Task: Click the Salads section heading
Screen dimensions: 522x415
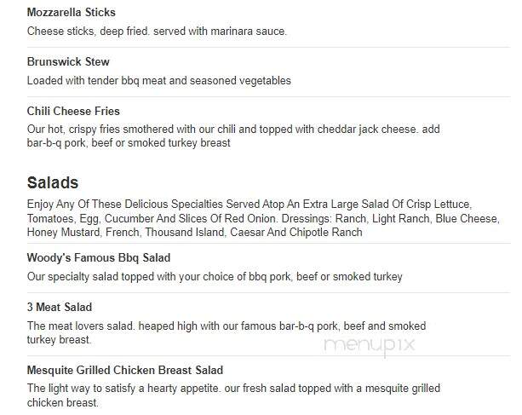Action: click(x=53, y=182)
